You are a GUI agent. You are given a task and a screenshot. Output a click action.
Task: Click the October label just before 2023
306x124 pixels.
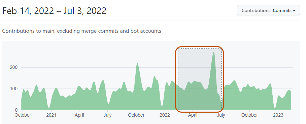(249, 115)
